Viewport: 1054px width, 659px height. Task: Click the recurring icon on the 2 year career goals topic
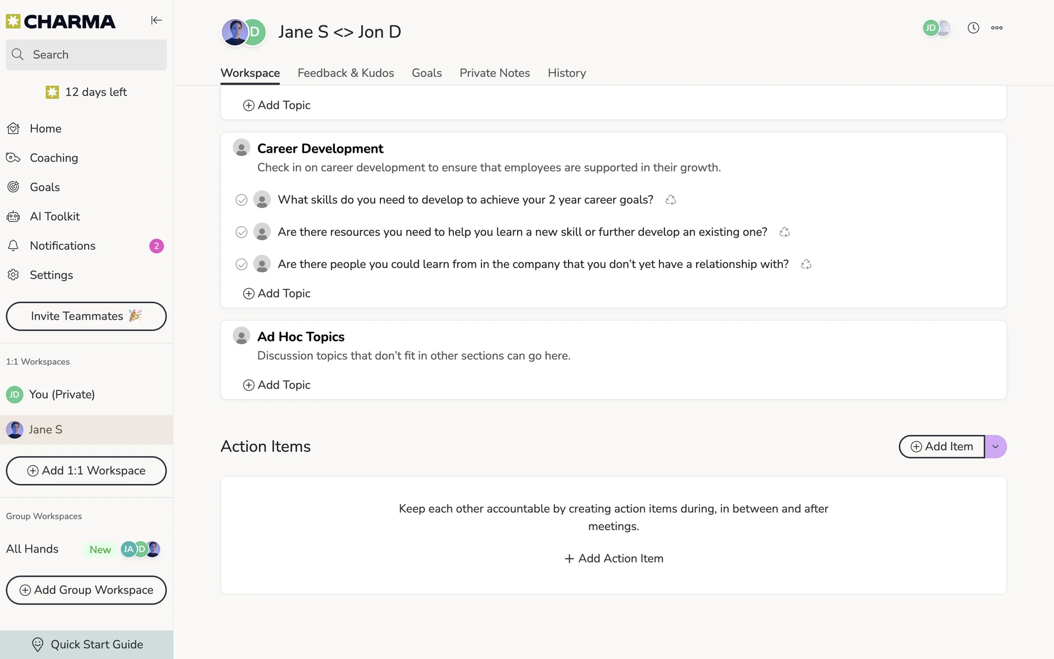(670, 200)
